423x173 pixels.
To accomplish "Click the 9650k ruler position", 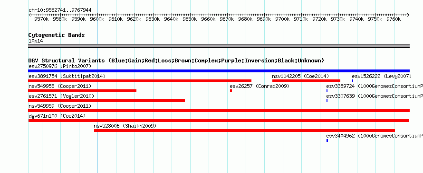I will 190,19.
